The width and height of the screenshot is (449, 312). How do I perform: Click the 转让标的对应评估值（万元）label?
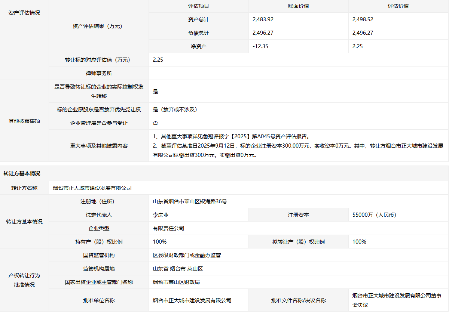[99, 60]
